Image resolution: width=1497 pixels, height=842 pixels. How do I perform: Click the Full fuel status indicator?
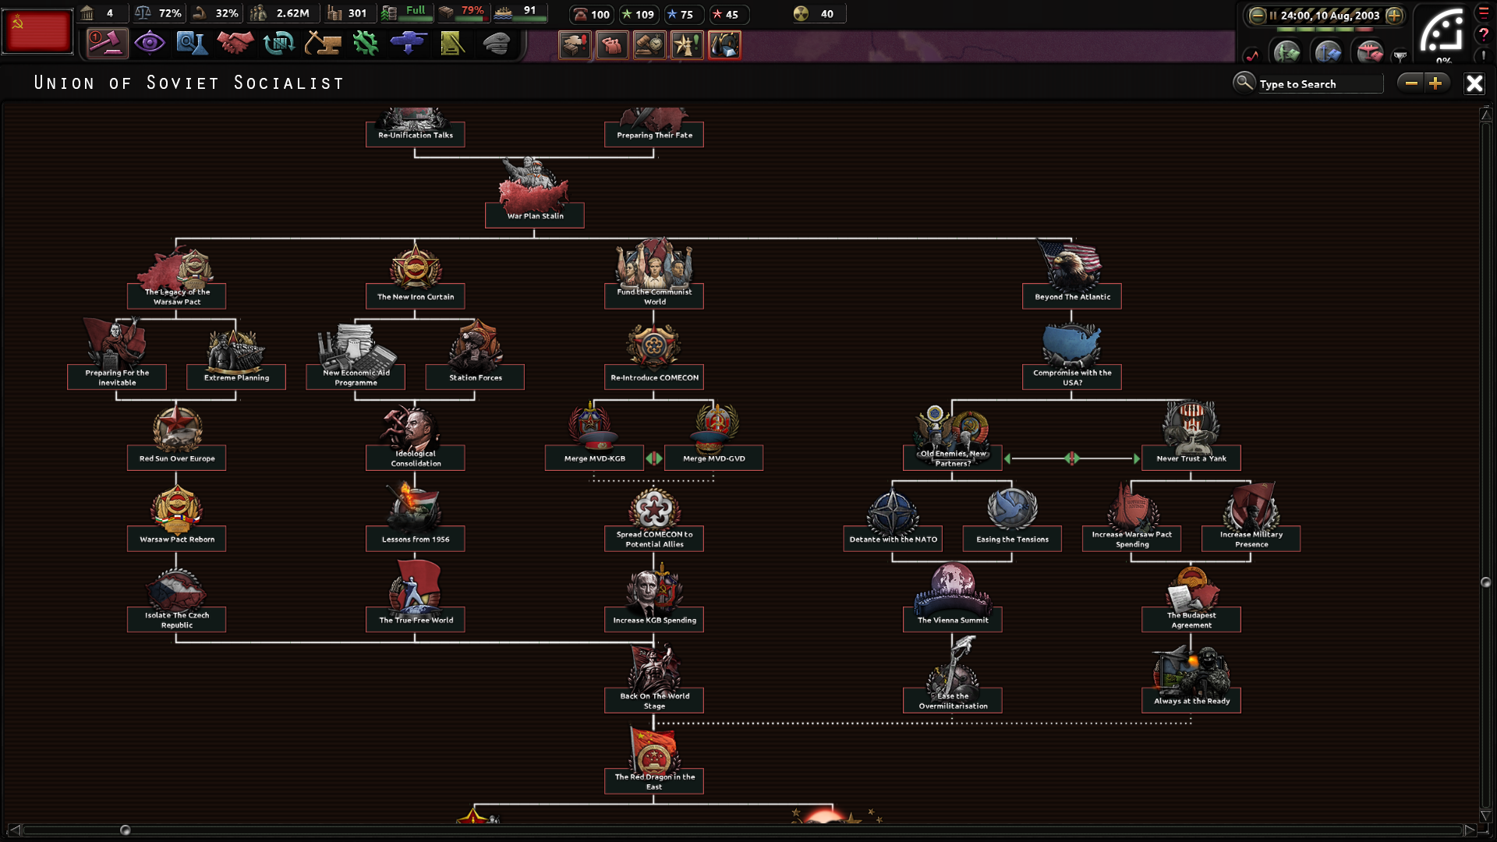pos(406,13)
